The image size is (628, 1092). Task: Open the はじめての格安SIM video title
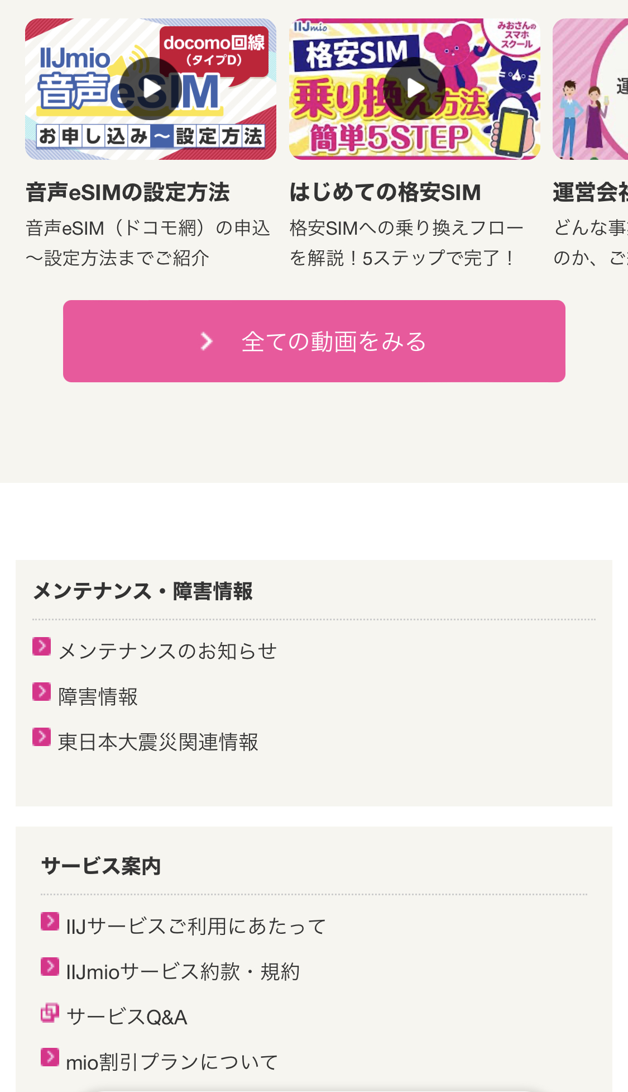[x=385, y=192]
